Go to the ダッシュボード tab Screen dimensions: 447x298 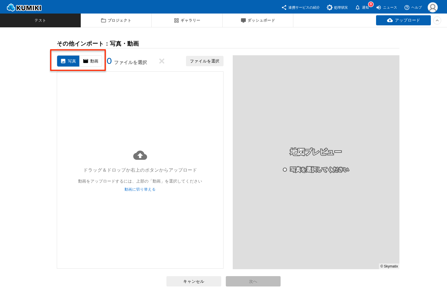pos(258,20)
